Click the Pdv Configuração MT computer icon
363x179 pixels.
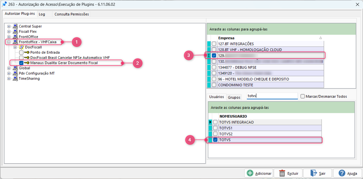[15, 73]
